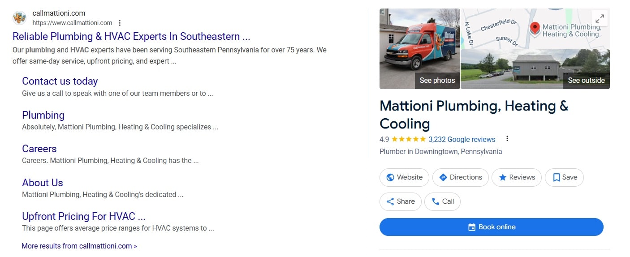The image size is (630, 257).
Task: Open the See outside street view thumbnail
Action: pyautogui.click(x=535, y=69)
